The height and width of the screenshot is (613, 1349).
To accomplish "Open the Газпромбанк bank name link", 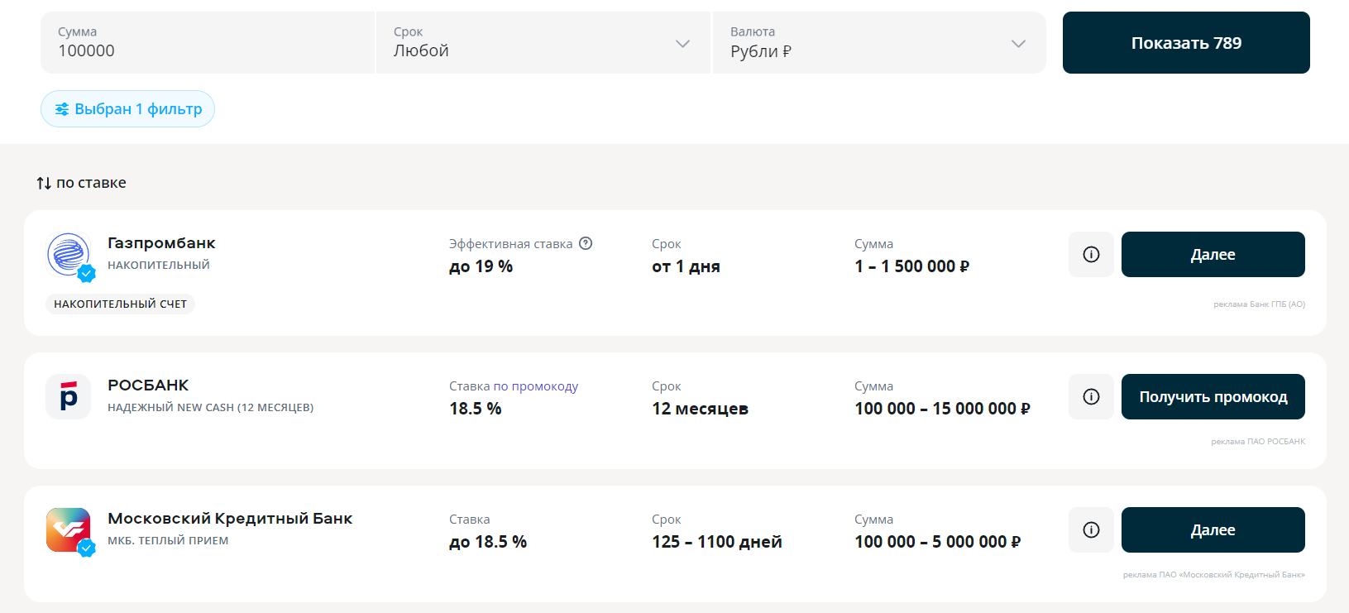I will point(161,243).
